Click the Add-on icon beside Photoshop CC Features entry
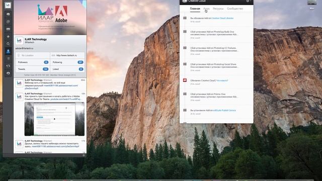 185,48
